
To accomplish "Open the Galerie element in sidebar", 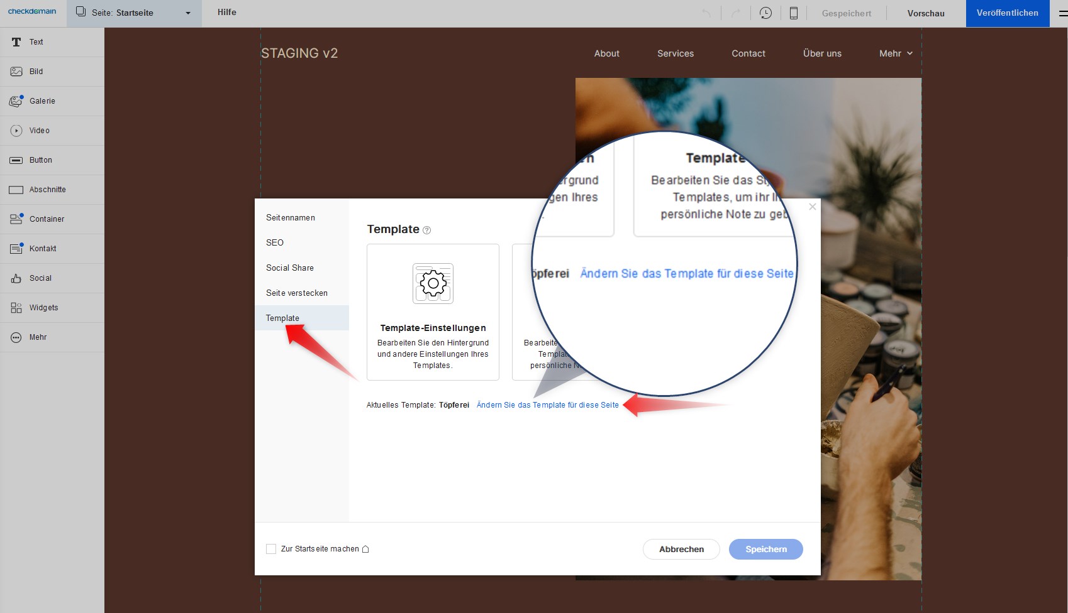I will click(16, 101).
